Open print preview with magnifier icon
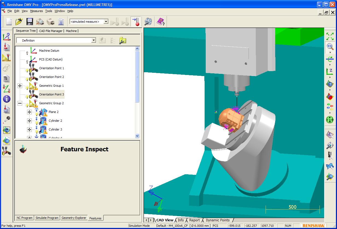 coord(40,22)
